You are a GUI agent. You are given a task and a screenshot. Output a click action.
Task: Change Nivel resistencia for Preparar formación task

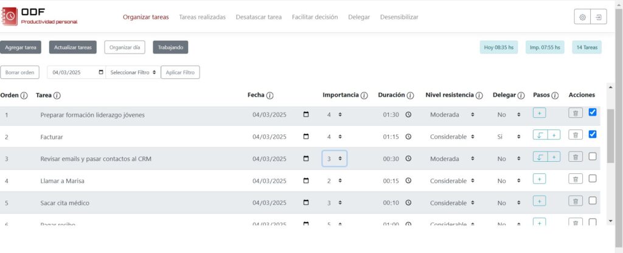(452, 114)
